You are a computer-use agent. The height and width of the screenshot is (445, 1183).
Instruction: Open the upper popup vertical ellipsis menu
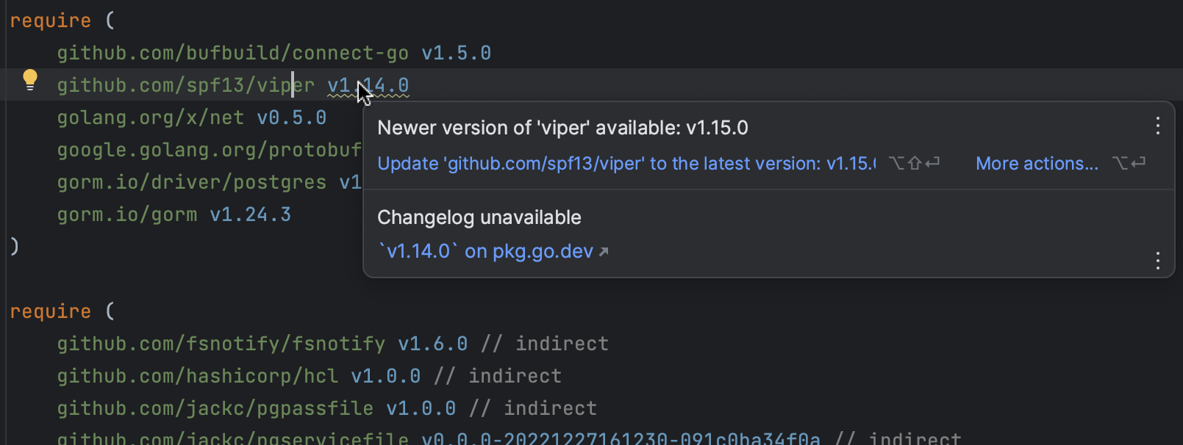pos(1157,126)
